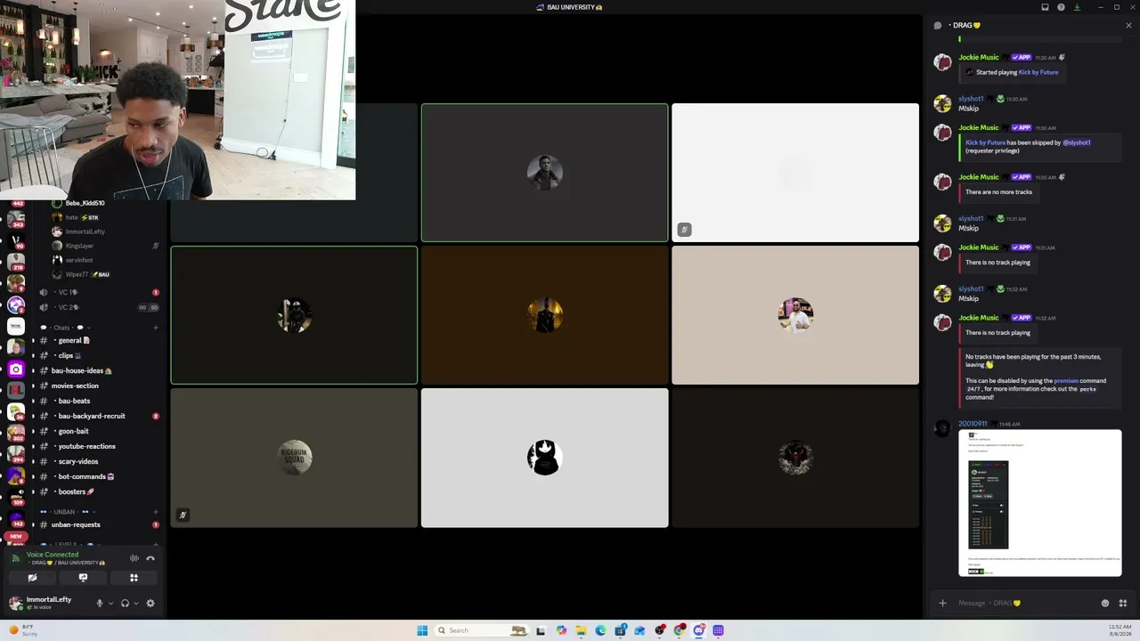Open ImmortalLefty user panel avatar
This screenshot has width=1140, height=641.
point(15,603)
